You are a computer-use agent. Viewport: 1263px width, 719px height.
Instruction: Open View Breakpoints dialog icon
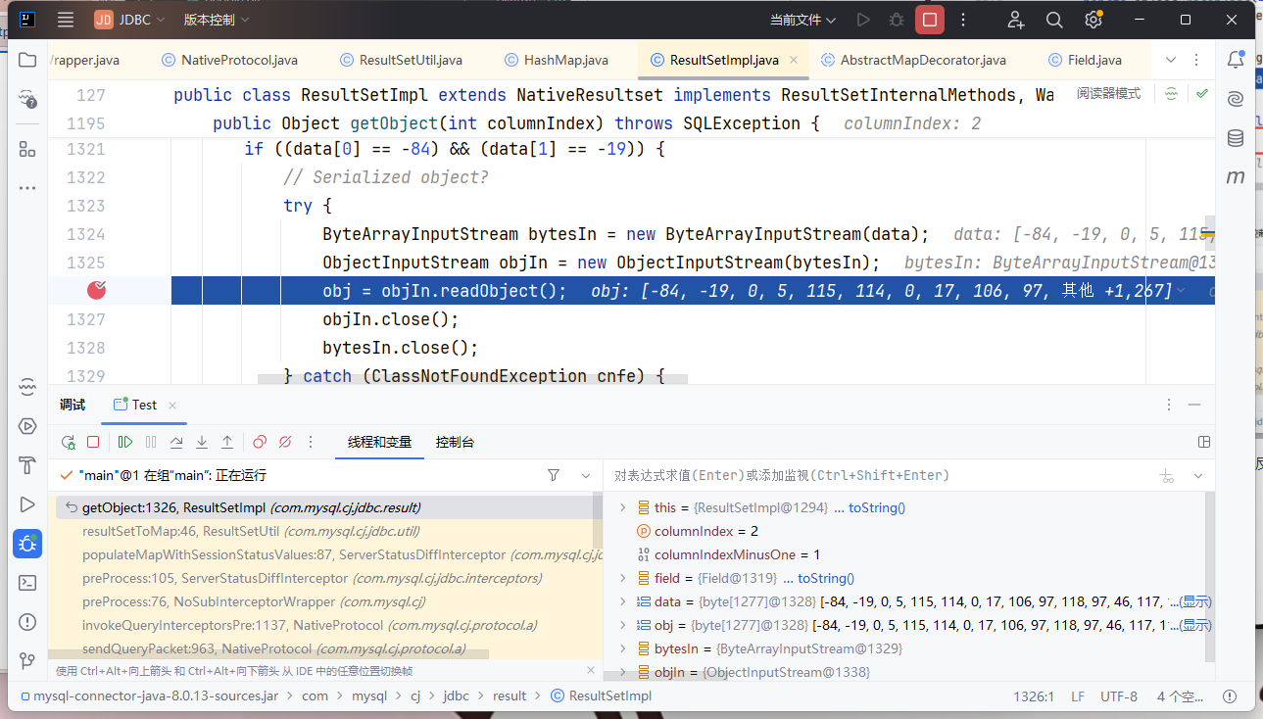(x=260, y=443)
